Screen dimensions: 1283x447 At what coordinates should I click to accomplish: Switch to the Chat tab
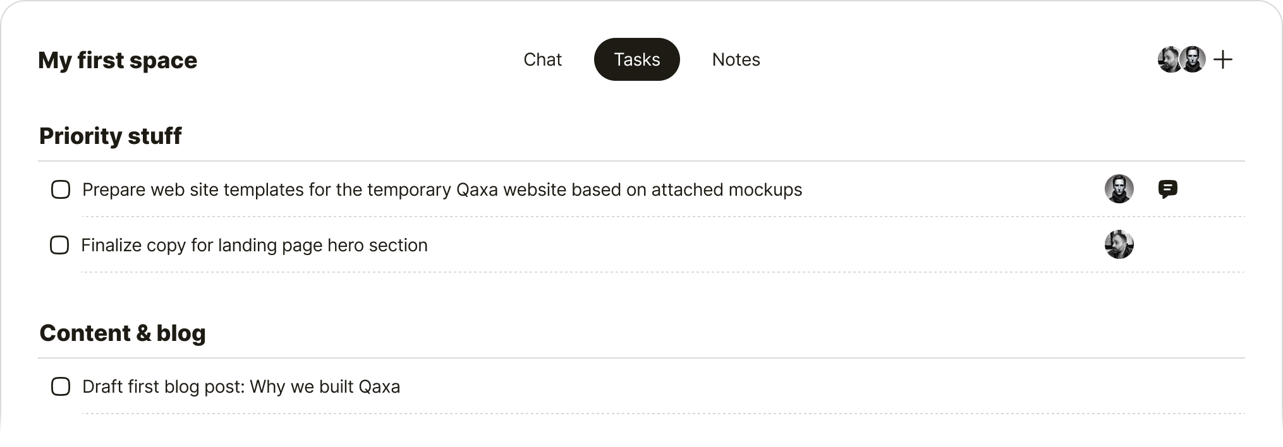pos(542,59)
